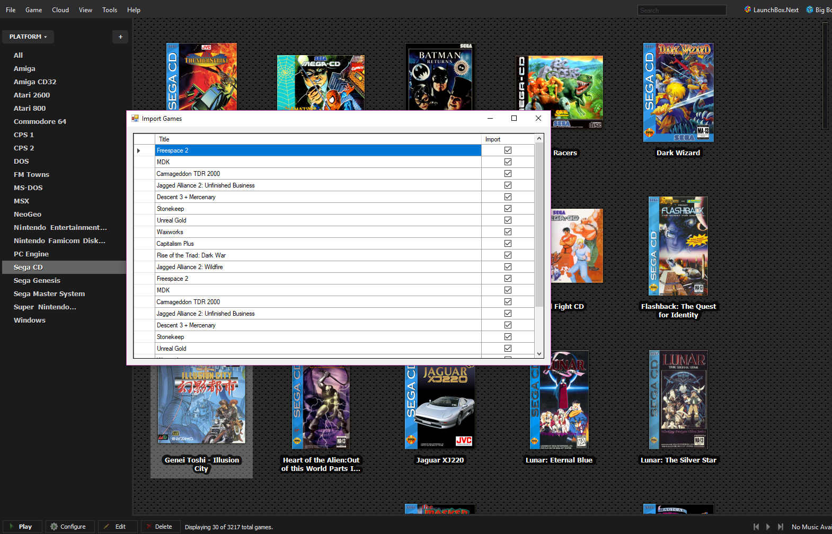
Task: Play the music track
Action: (768, 527)
